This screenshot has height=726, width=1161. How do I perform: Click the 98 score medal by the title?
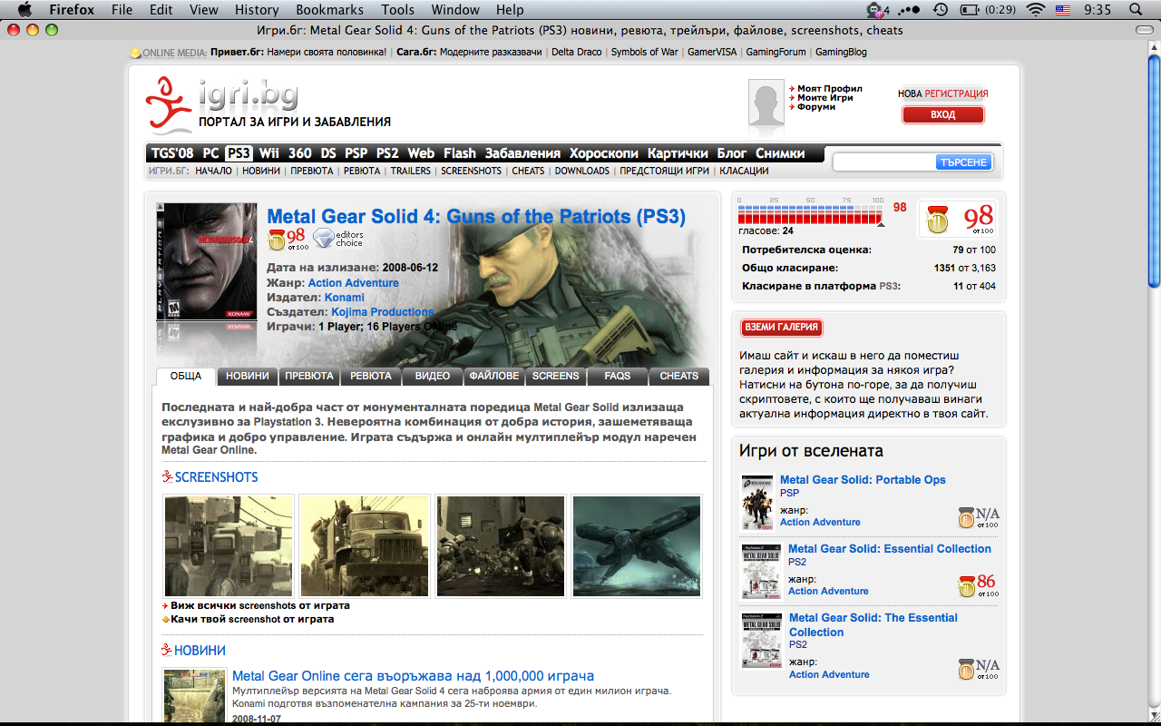point(287,240)
